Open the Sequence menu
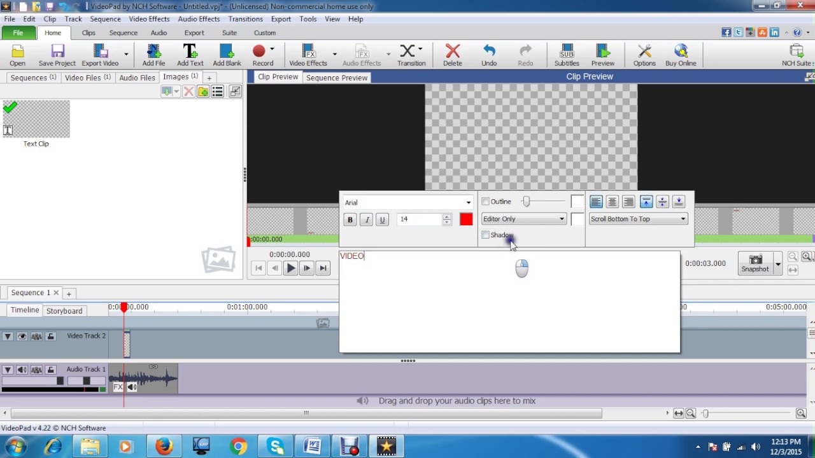 click(x=105, y=19)
